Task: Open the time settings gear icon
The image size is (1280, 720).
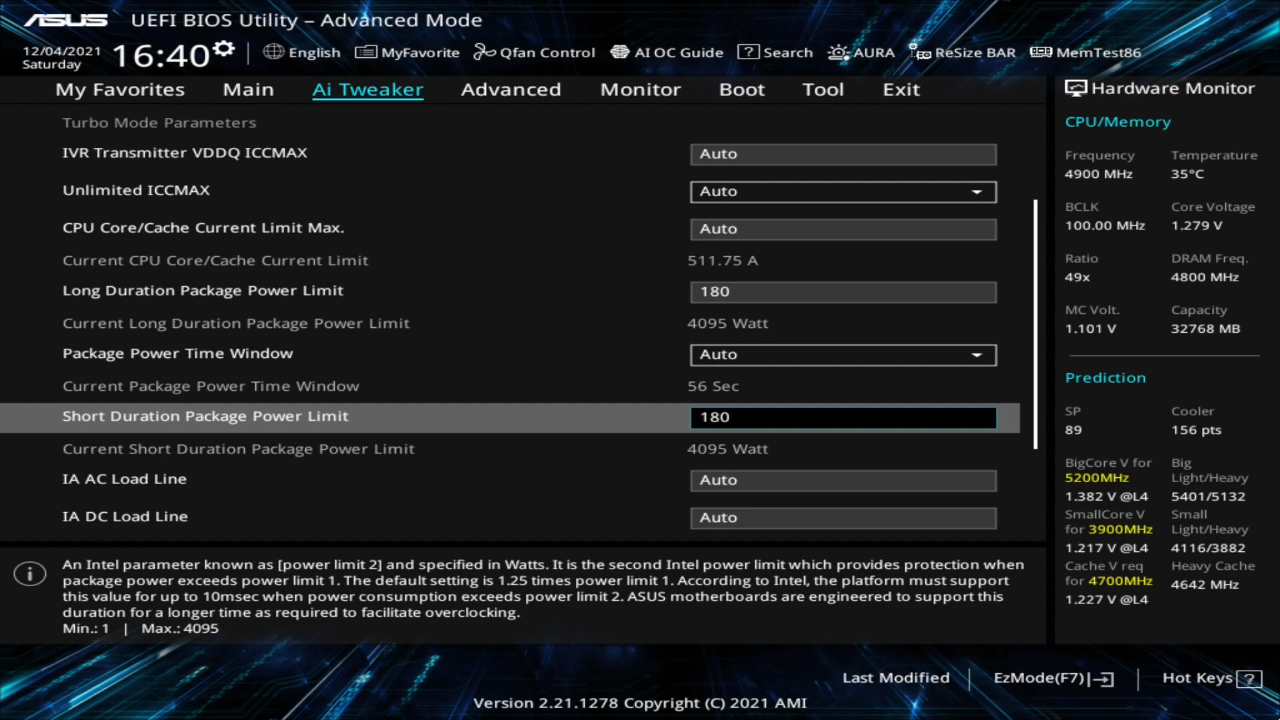Action: [x=224, y=49]
